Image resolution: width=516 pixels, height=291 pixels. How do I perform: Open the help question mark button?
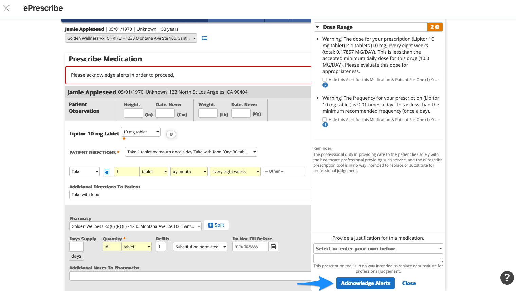(x=507, y=278)
